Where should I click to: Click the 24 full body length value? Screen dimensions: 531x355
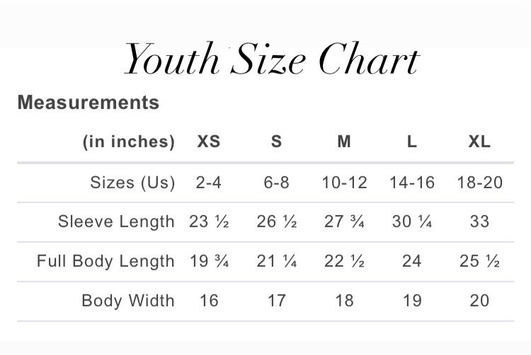pos(412,261)
